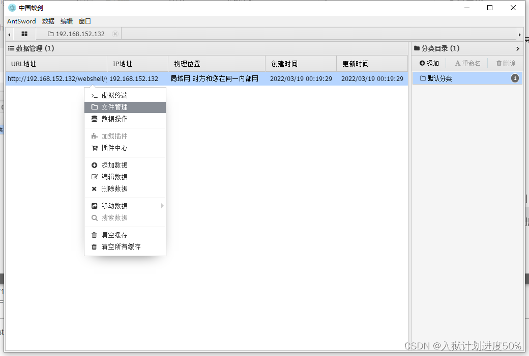This screenshot has height=356, width=529.
Task: Click the 添加 category button
Action: pyautogui.click(x=429, y=63)
